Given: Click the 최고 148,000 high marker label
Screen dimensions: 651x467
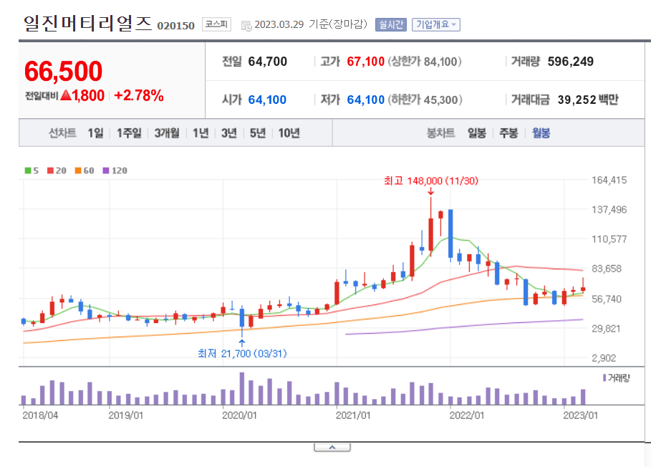Looking at the screenshot, I should [431, 181].
